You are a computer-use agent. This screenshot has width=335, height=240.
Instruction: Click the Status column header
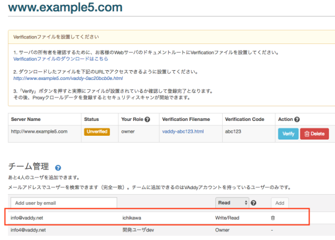tap(91, 119)
